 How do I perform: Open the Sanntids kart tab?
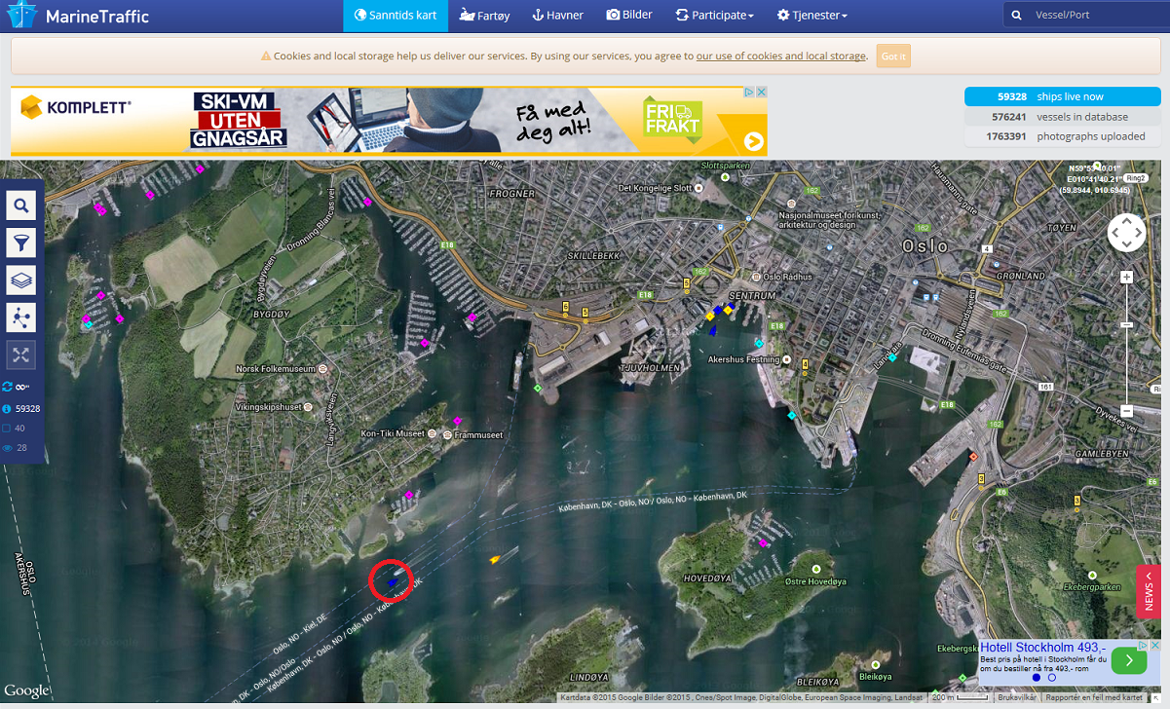point(396,16)
